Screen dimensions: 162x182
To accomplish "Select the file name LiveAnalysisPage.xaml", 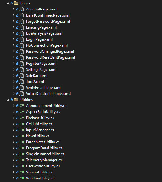I will pos(45,33).
